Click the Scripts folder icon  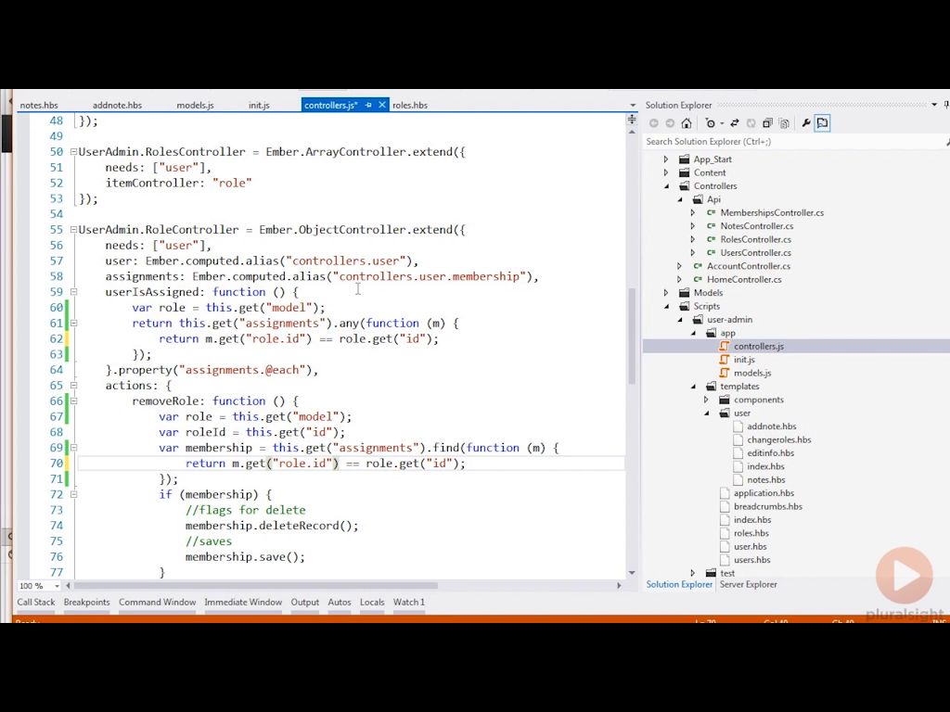pyautogui.click(x=684, y=306)
